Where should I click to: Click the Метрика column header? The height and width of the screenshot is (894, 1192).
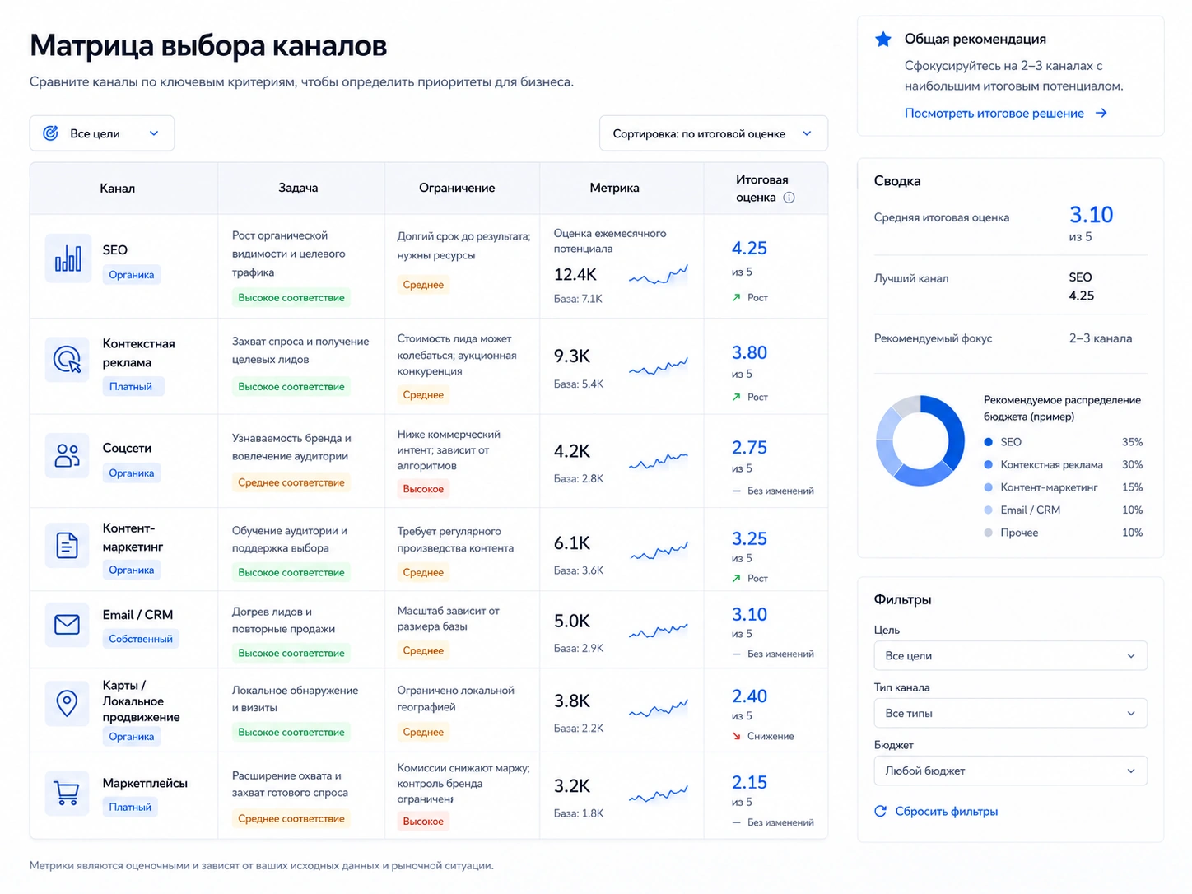coord(614,188)
